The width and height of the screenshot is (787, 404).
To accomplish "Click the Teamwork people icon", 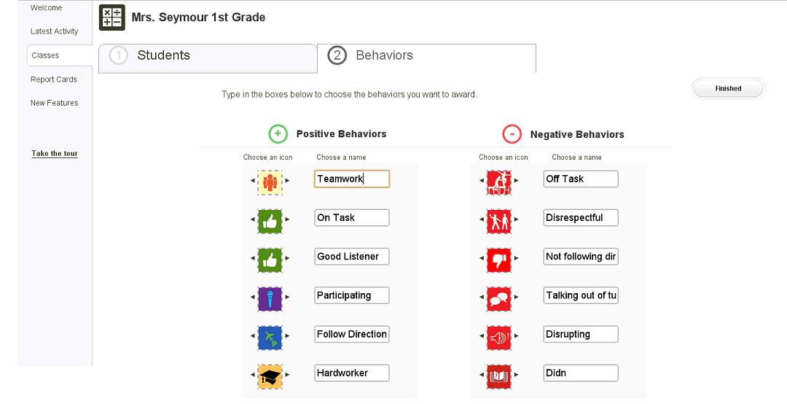I will 270,181.
